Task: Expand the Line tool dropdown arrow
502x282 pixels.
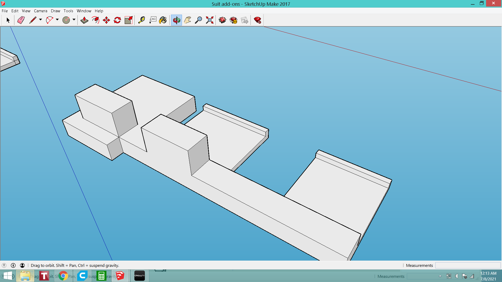Action: (41, 20)
